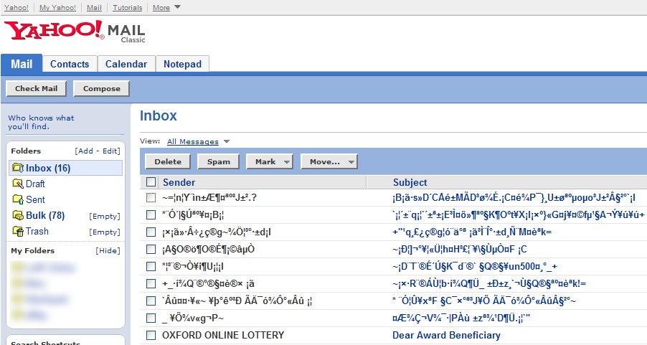Open the Bulk (78) folder

(x=45, y=215)
